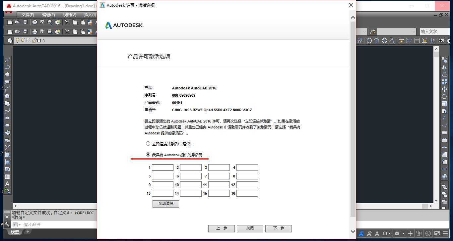Select the Rotate modify tool
This screenshot has height=241, width=453.
(x=444, y=96)
